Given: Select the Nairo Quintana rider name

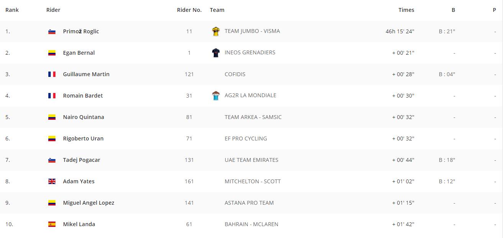Looking at the screenshot, I should (84, 117).
